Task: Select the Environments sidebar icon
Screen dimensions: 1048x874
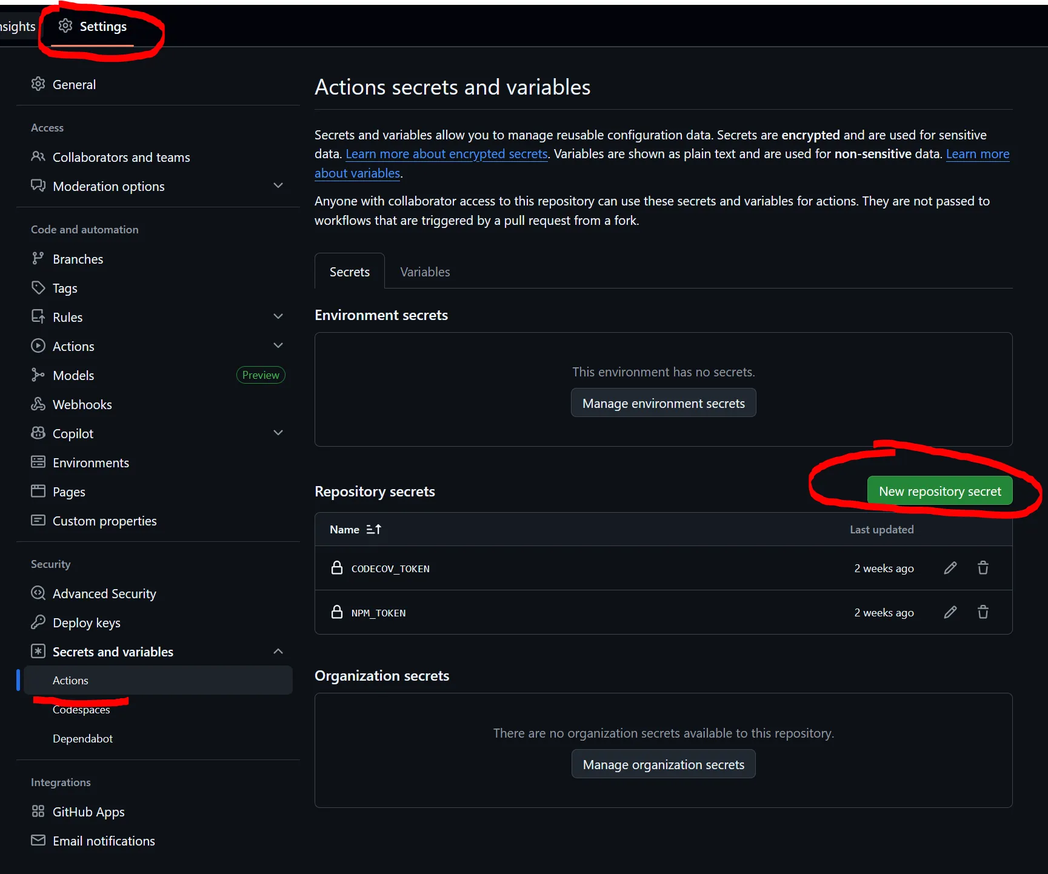Action: pyautogui.click(x=38, y=462)
